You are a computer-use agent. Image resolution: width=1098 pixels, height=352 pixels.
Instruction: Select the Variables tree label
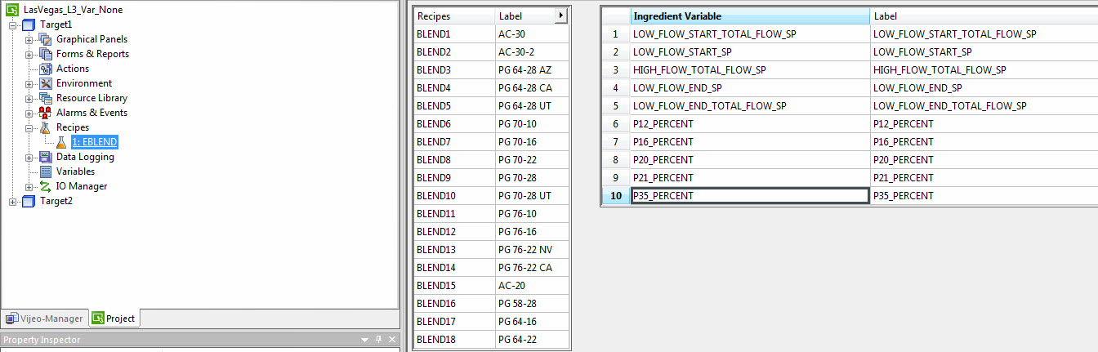coord(75,172)
